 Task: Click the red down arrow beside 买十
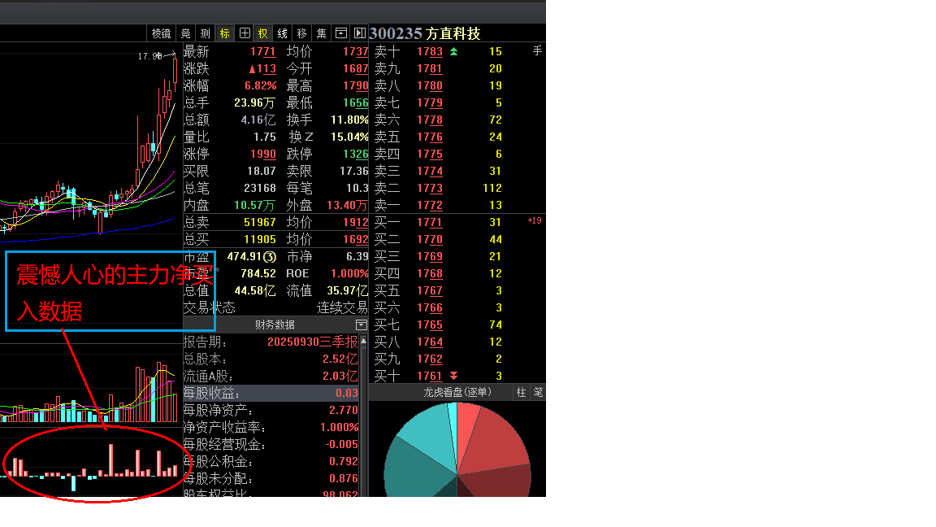[453, 376]
